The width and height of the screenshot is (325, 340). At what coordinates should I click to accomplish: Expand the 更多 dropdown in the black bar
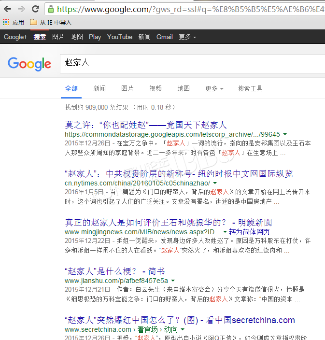point(187,37)
